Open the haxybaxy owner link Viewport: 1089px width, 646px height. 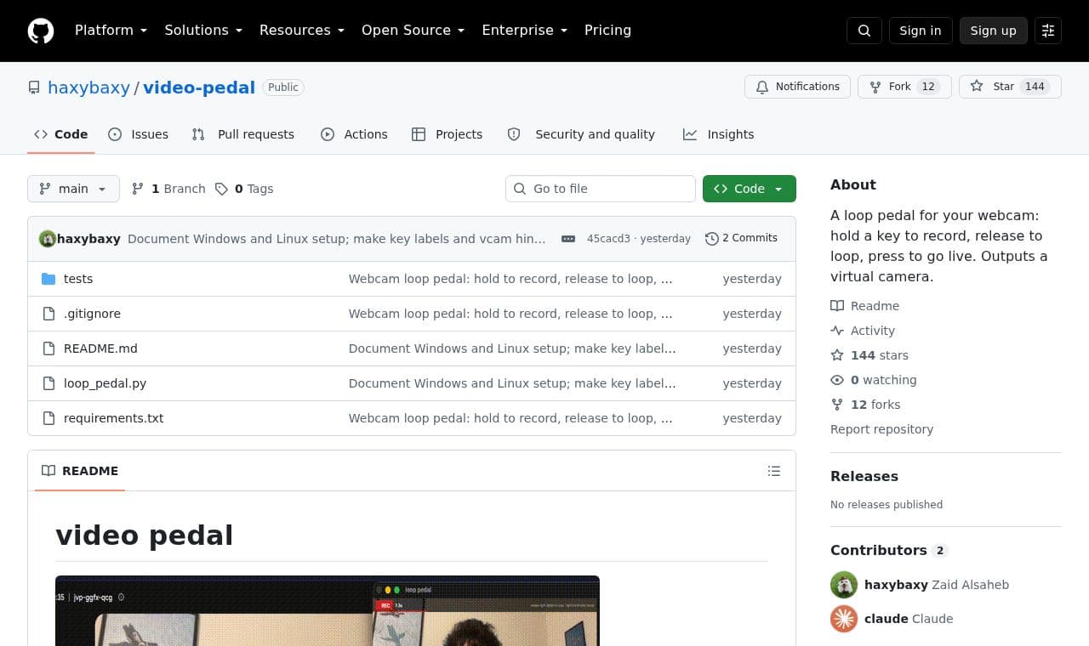pos(88,88)
